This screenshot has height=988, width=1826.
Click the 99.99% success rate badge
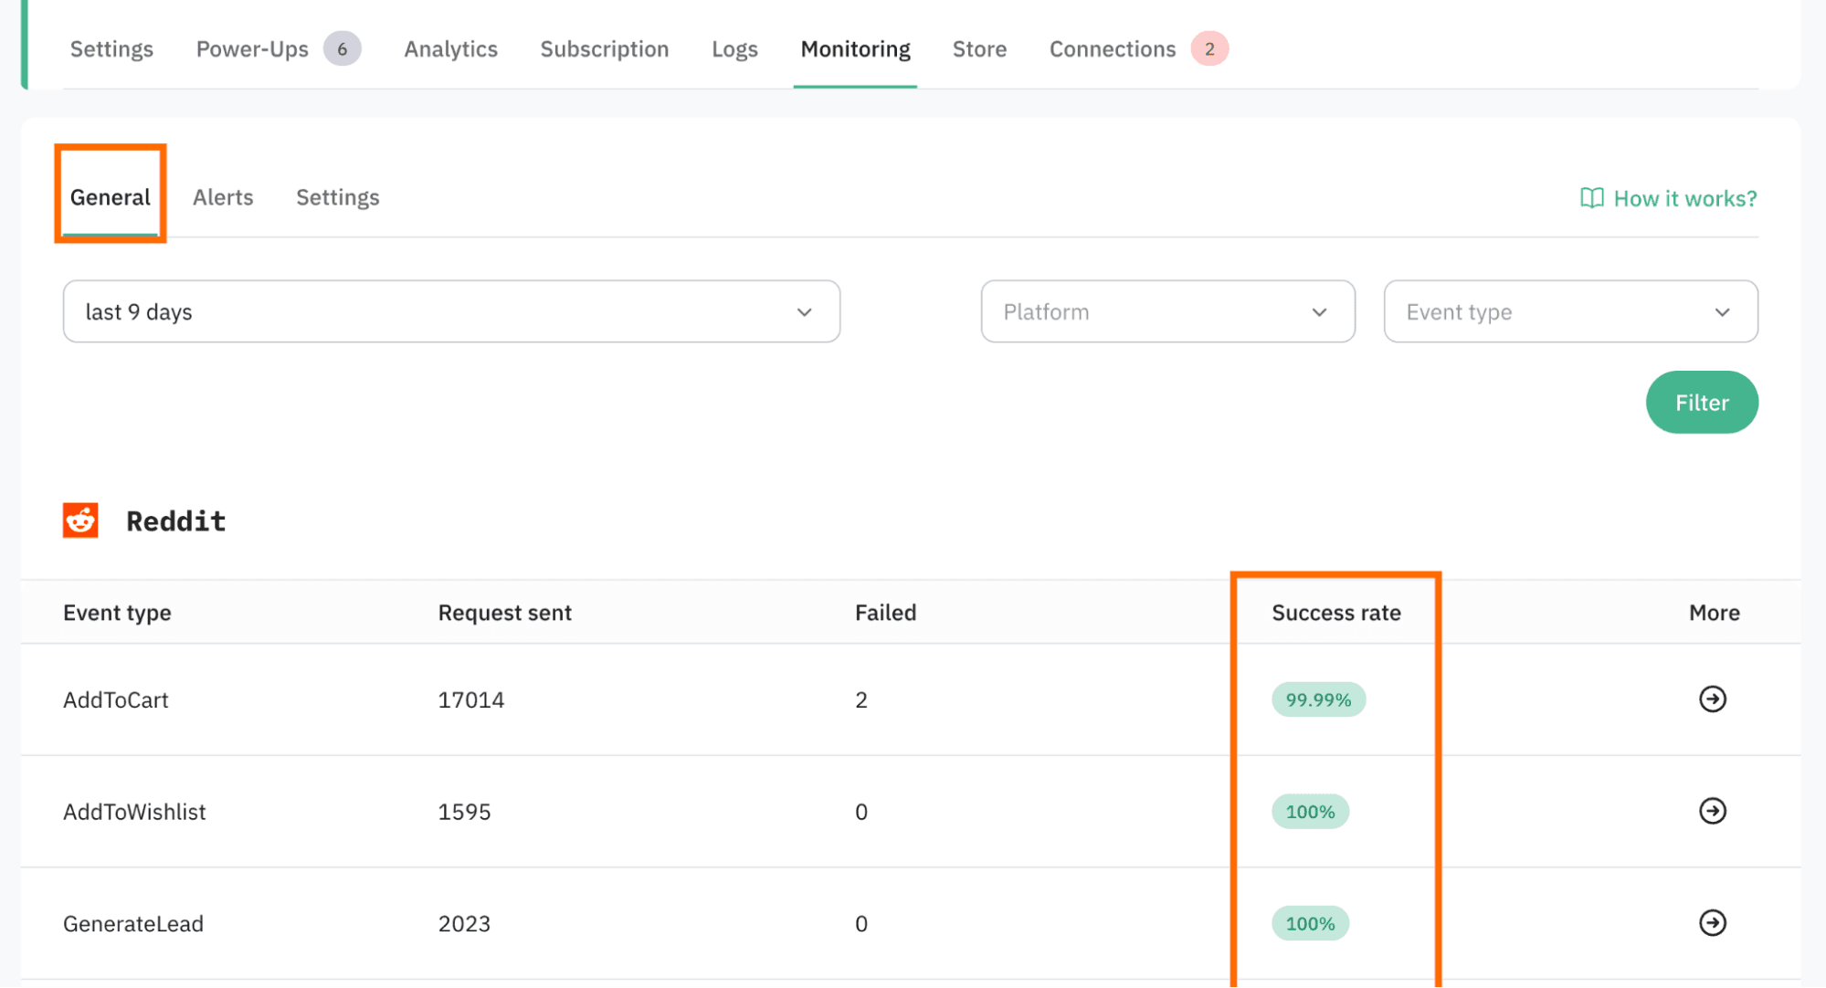(x=1318, y=699)
